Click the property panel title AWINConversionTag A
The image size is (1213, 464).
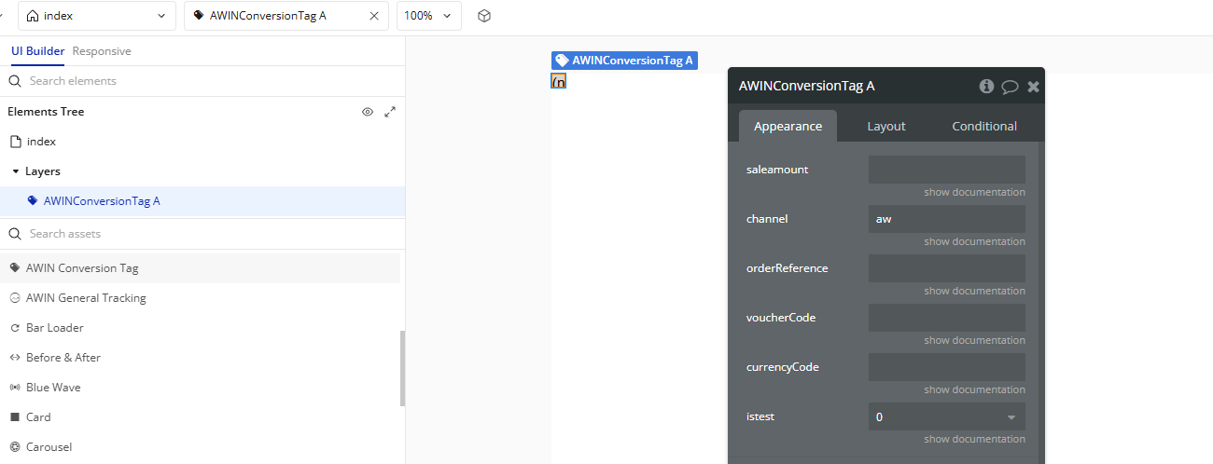point(806,86)
